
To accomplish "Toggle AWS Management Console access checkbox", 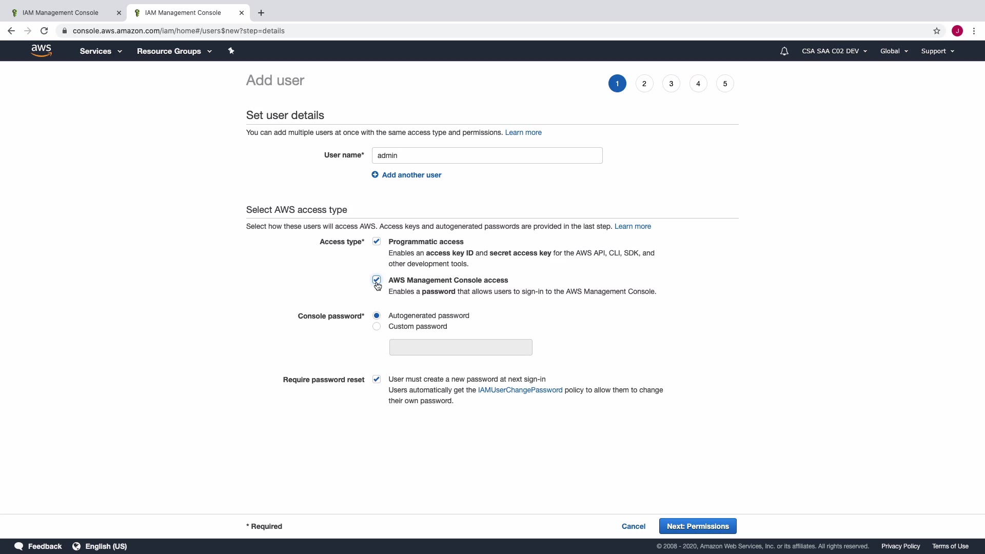I will (x=377, y=280).
